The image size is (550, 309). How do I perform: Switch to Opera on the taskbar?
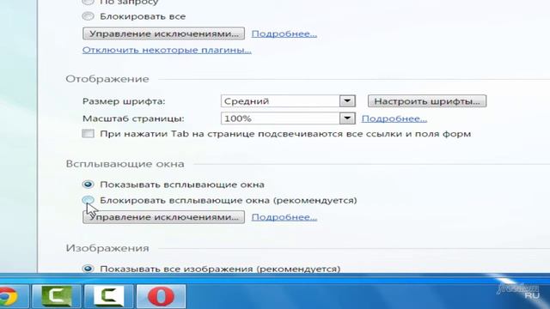(x=161, y=296)
